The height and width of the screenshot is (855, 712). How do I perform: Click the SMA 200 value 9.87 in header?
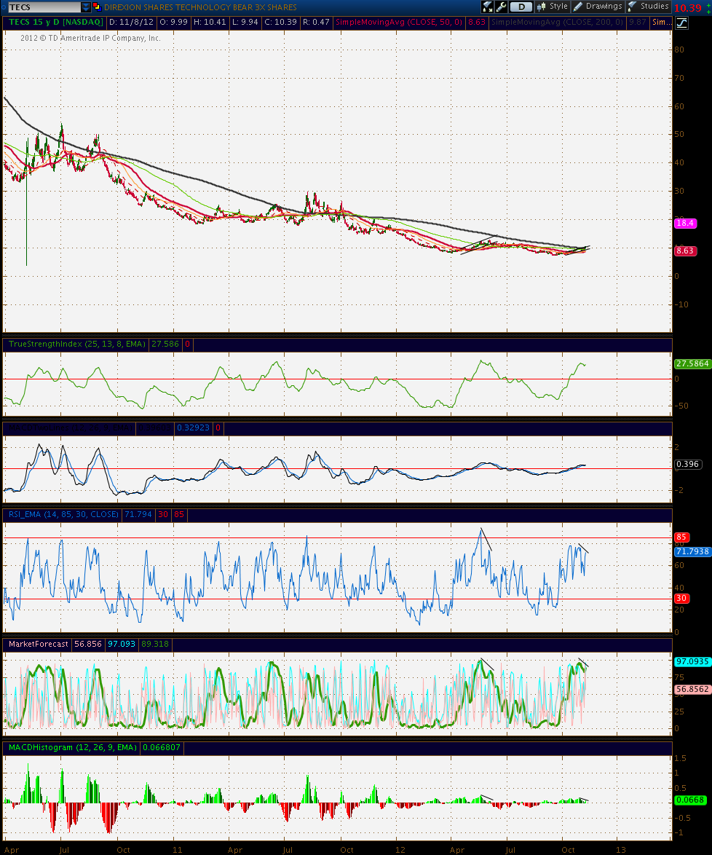[x=637, y=23]
